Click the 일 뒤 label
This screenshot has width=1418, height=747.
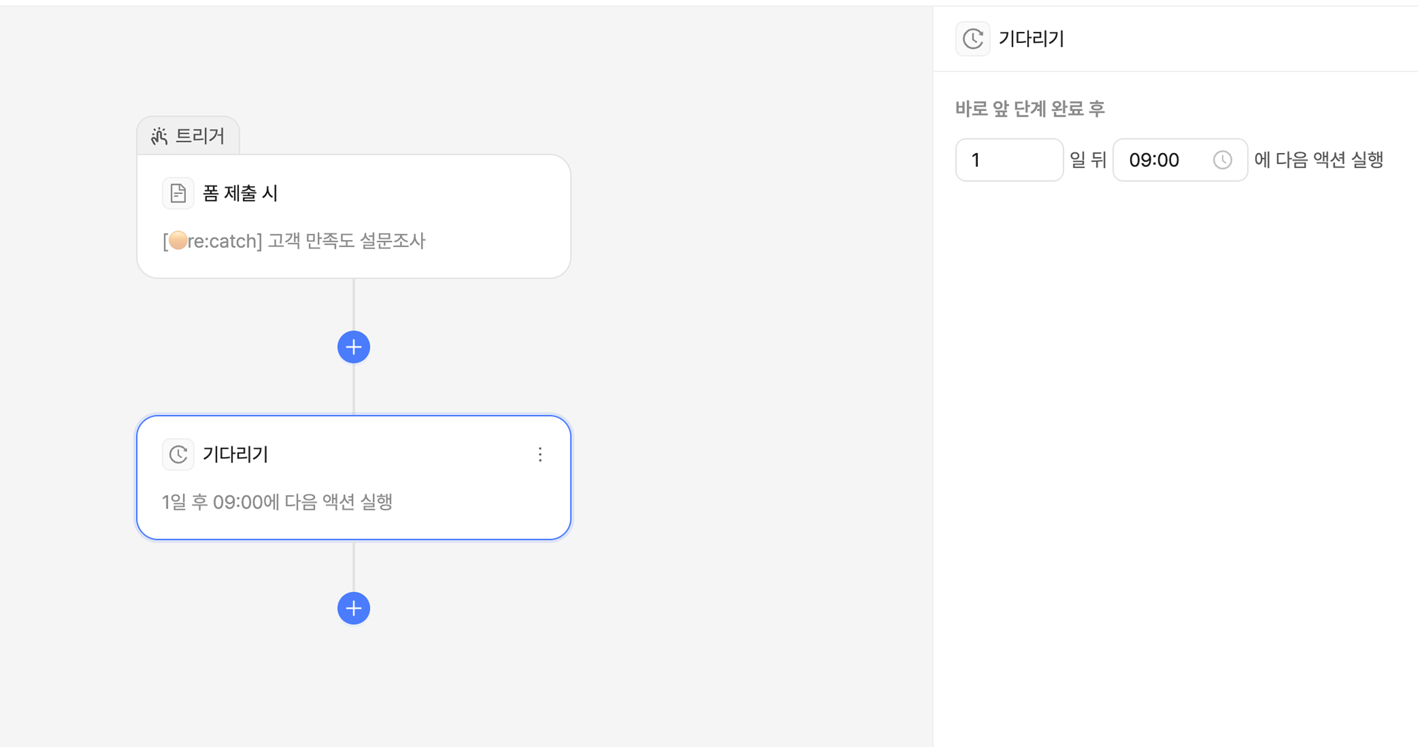(x=1088, y=160)
